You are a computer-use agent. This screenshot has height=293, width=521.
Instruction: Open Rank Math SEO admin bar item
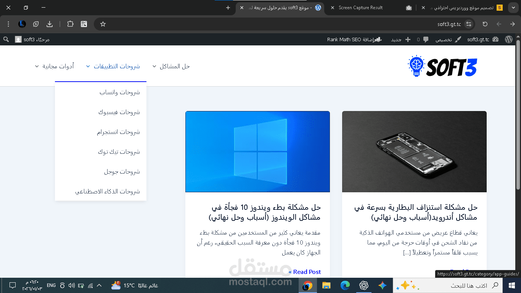[355, 39]
